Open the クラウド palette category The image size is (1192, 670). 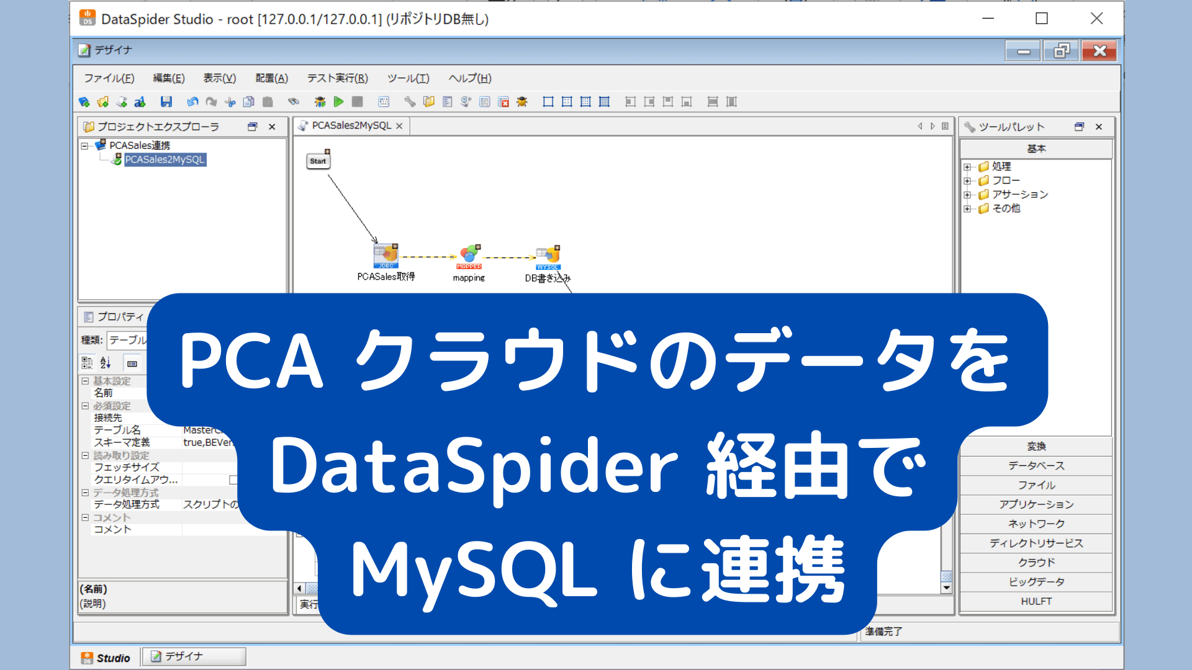click(x=1036, y=563)
